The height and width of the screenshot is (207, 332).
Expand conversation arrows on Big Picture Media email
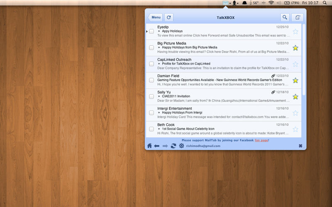(x=159, y=47)
